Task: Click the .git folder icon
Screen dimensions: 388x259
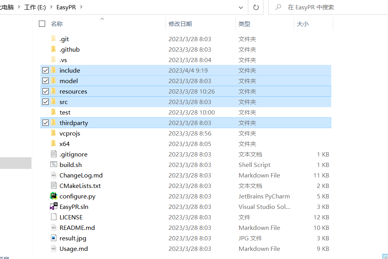Action: pyautogui.click(x=53, y=39)
